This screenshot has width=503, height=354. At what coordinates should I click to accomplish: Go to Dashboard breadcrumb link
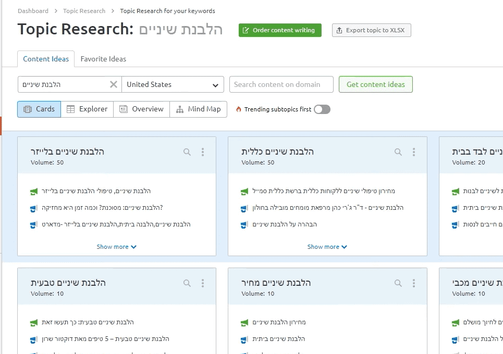(33, 11)
